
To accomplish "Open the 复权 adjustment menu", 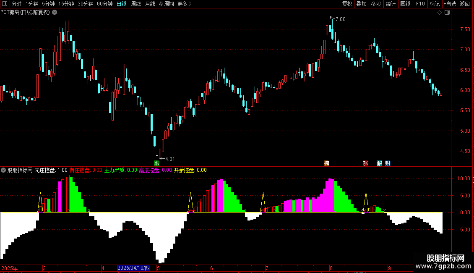I will click(x=347, y=4).
